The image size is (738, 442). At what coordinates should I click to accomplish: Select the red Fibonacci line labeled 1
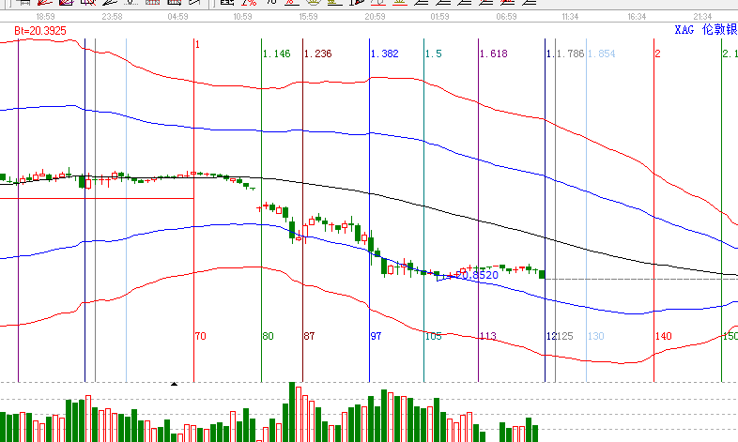coord(197,44)
